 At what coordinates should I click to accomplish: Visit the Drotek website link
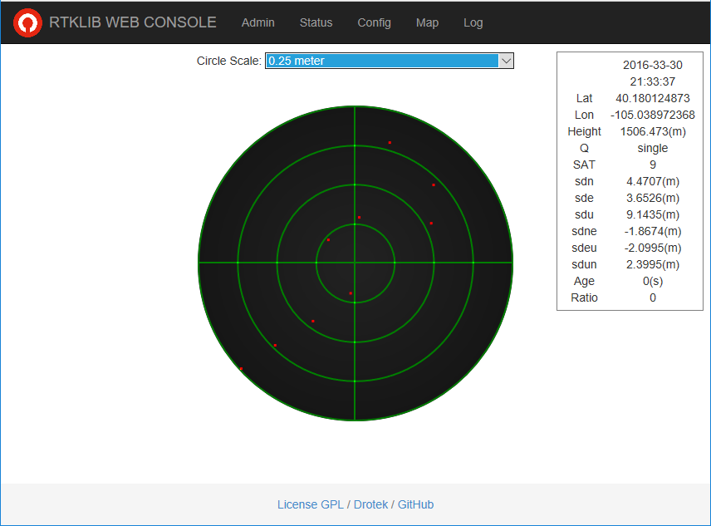[x=370, y=504]
